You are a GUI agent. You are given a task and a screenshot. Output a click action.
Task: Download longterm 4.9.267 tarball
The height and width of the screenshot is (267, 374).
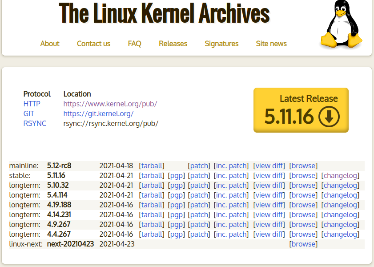click(x=152, y=224)
